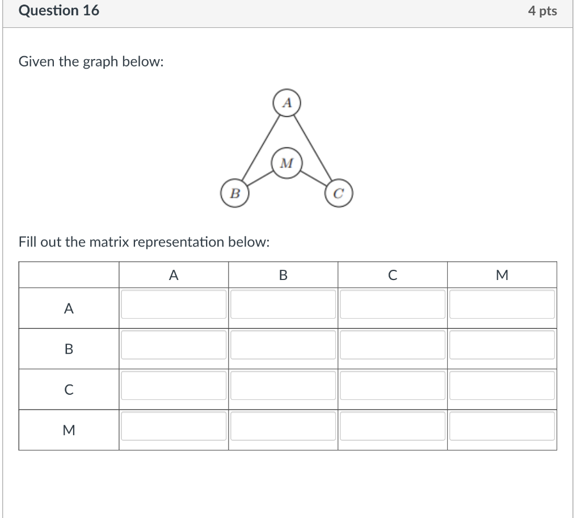
Task: Click the row header labeled C
Action: coord(69,389)
